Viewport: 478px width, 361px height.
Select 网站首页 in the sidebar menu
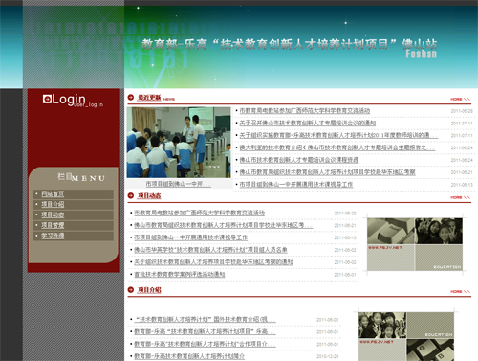tap(53, 194)
